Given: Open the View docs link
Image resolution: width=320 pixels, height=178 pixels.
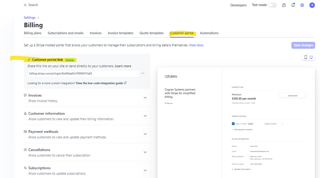Looking at the screenshot, I should pyautogui.click(x=196, y=45).
